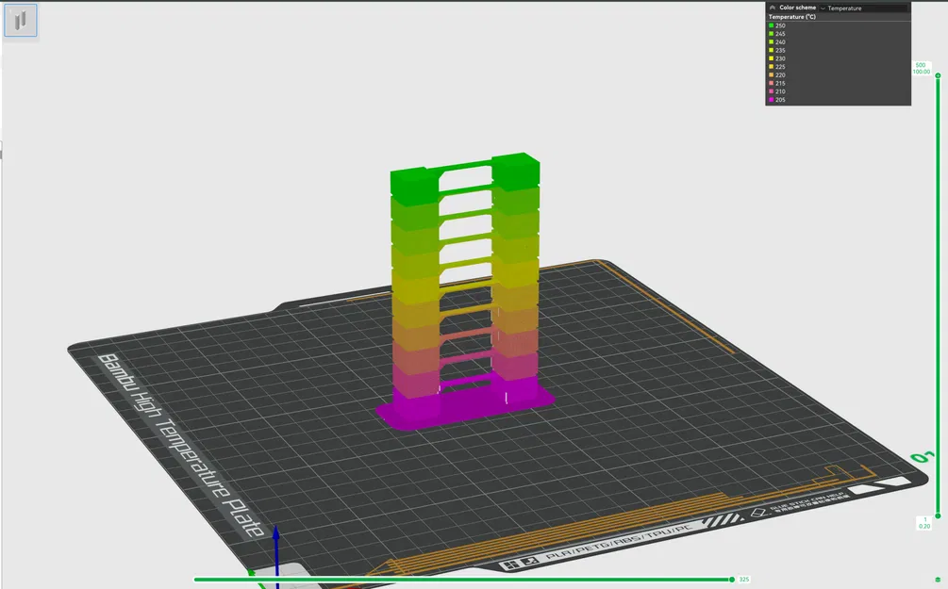Click the horizontal move slider handle
The height and width of the screenshot is (589, 948).
tap(731, 579)
